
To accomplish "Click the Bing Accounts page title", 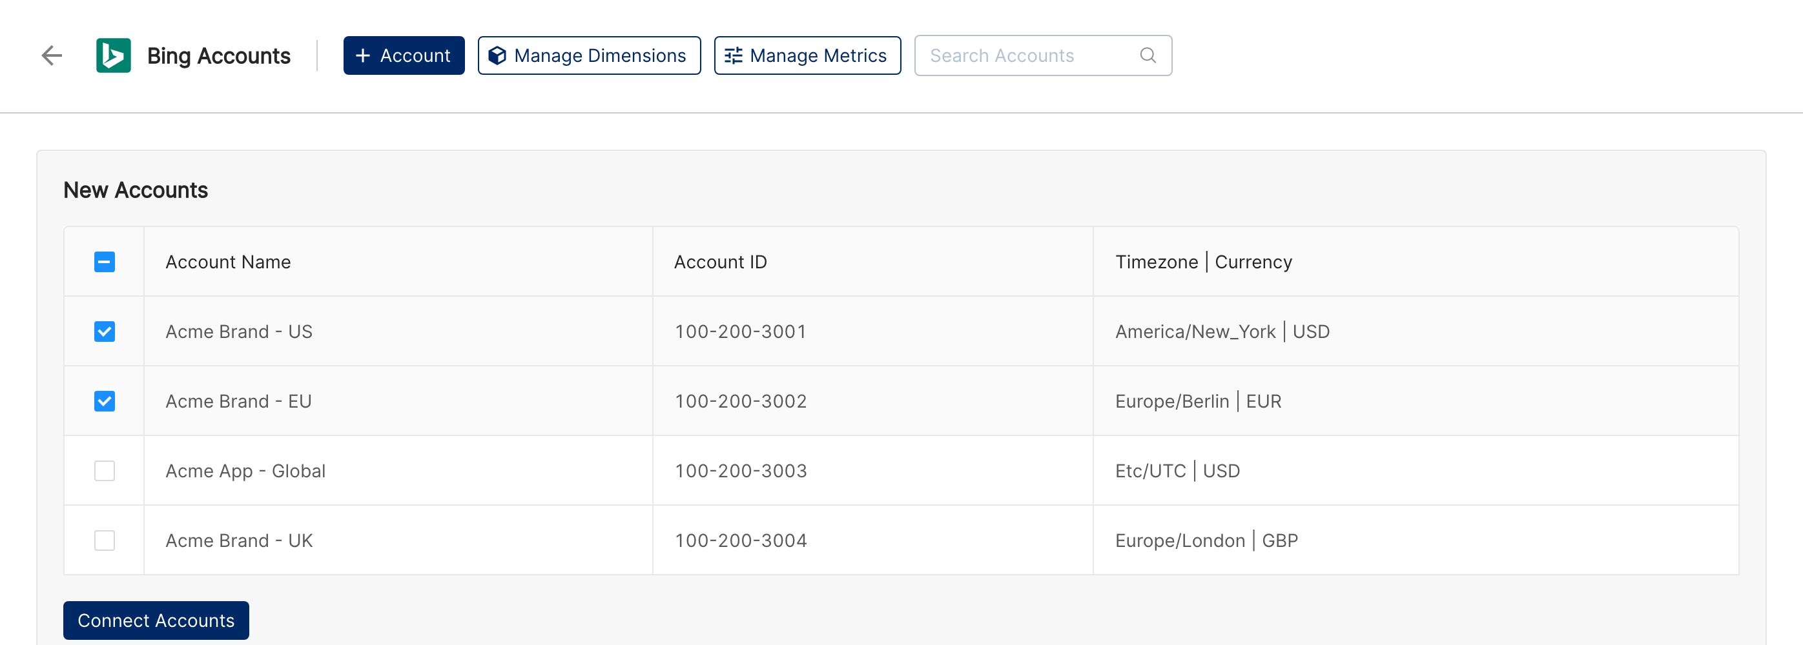I will (x=218, y=55).
